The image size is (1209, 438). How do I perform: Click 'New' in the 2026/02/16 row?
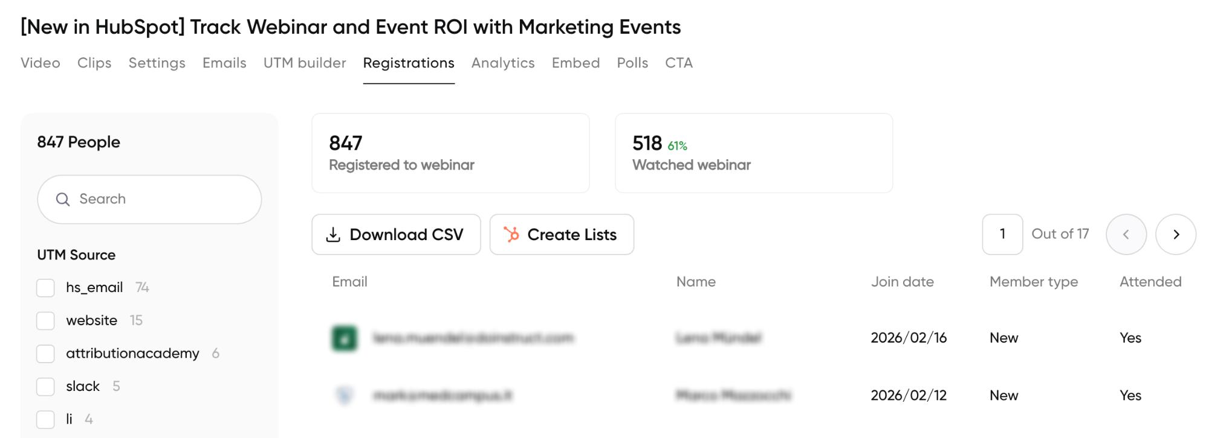click(x=1004, y=338)
